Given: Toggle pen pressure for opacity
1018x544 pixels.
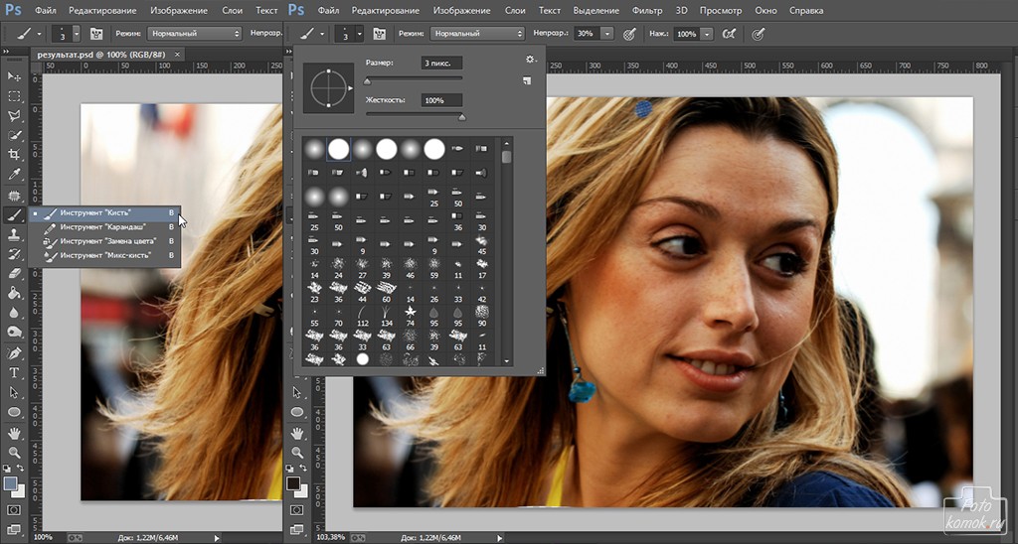Looking at the screenshot, I should [628, 33].
